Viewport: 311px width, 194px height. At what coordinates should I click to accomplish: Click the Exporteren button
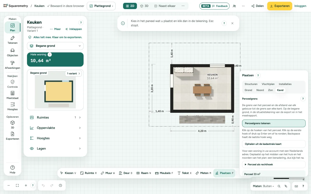coord(280,6)
